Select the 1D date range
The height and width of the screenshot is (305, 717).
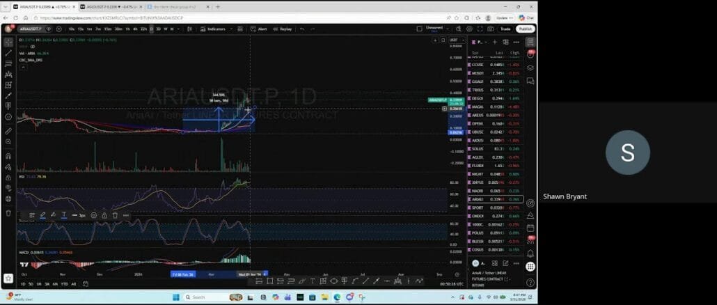coord(23,284)
